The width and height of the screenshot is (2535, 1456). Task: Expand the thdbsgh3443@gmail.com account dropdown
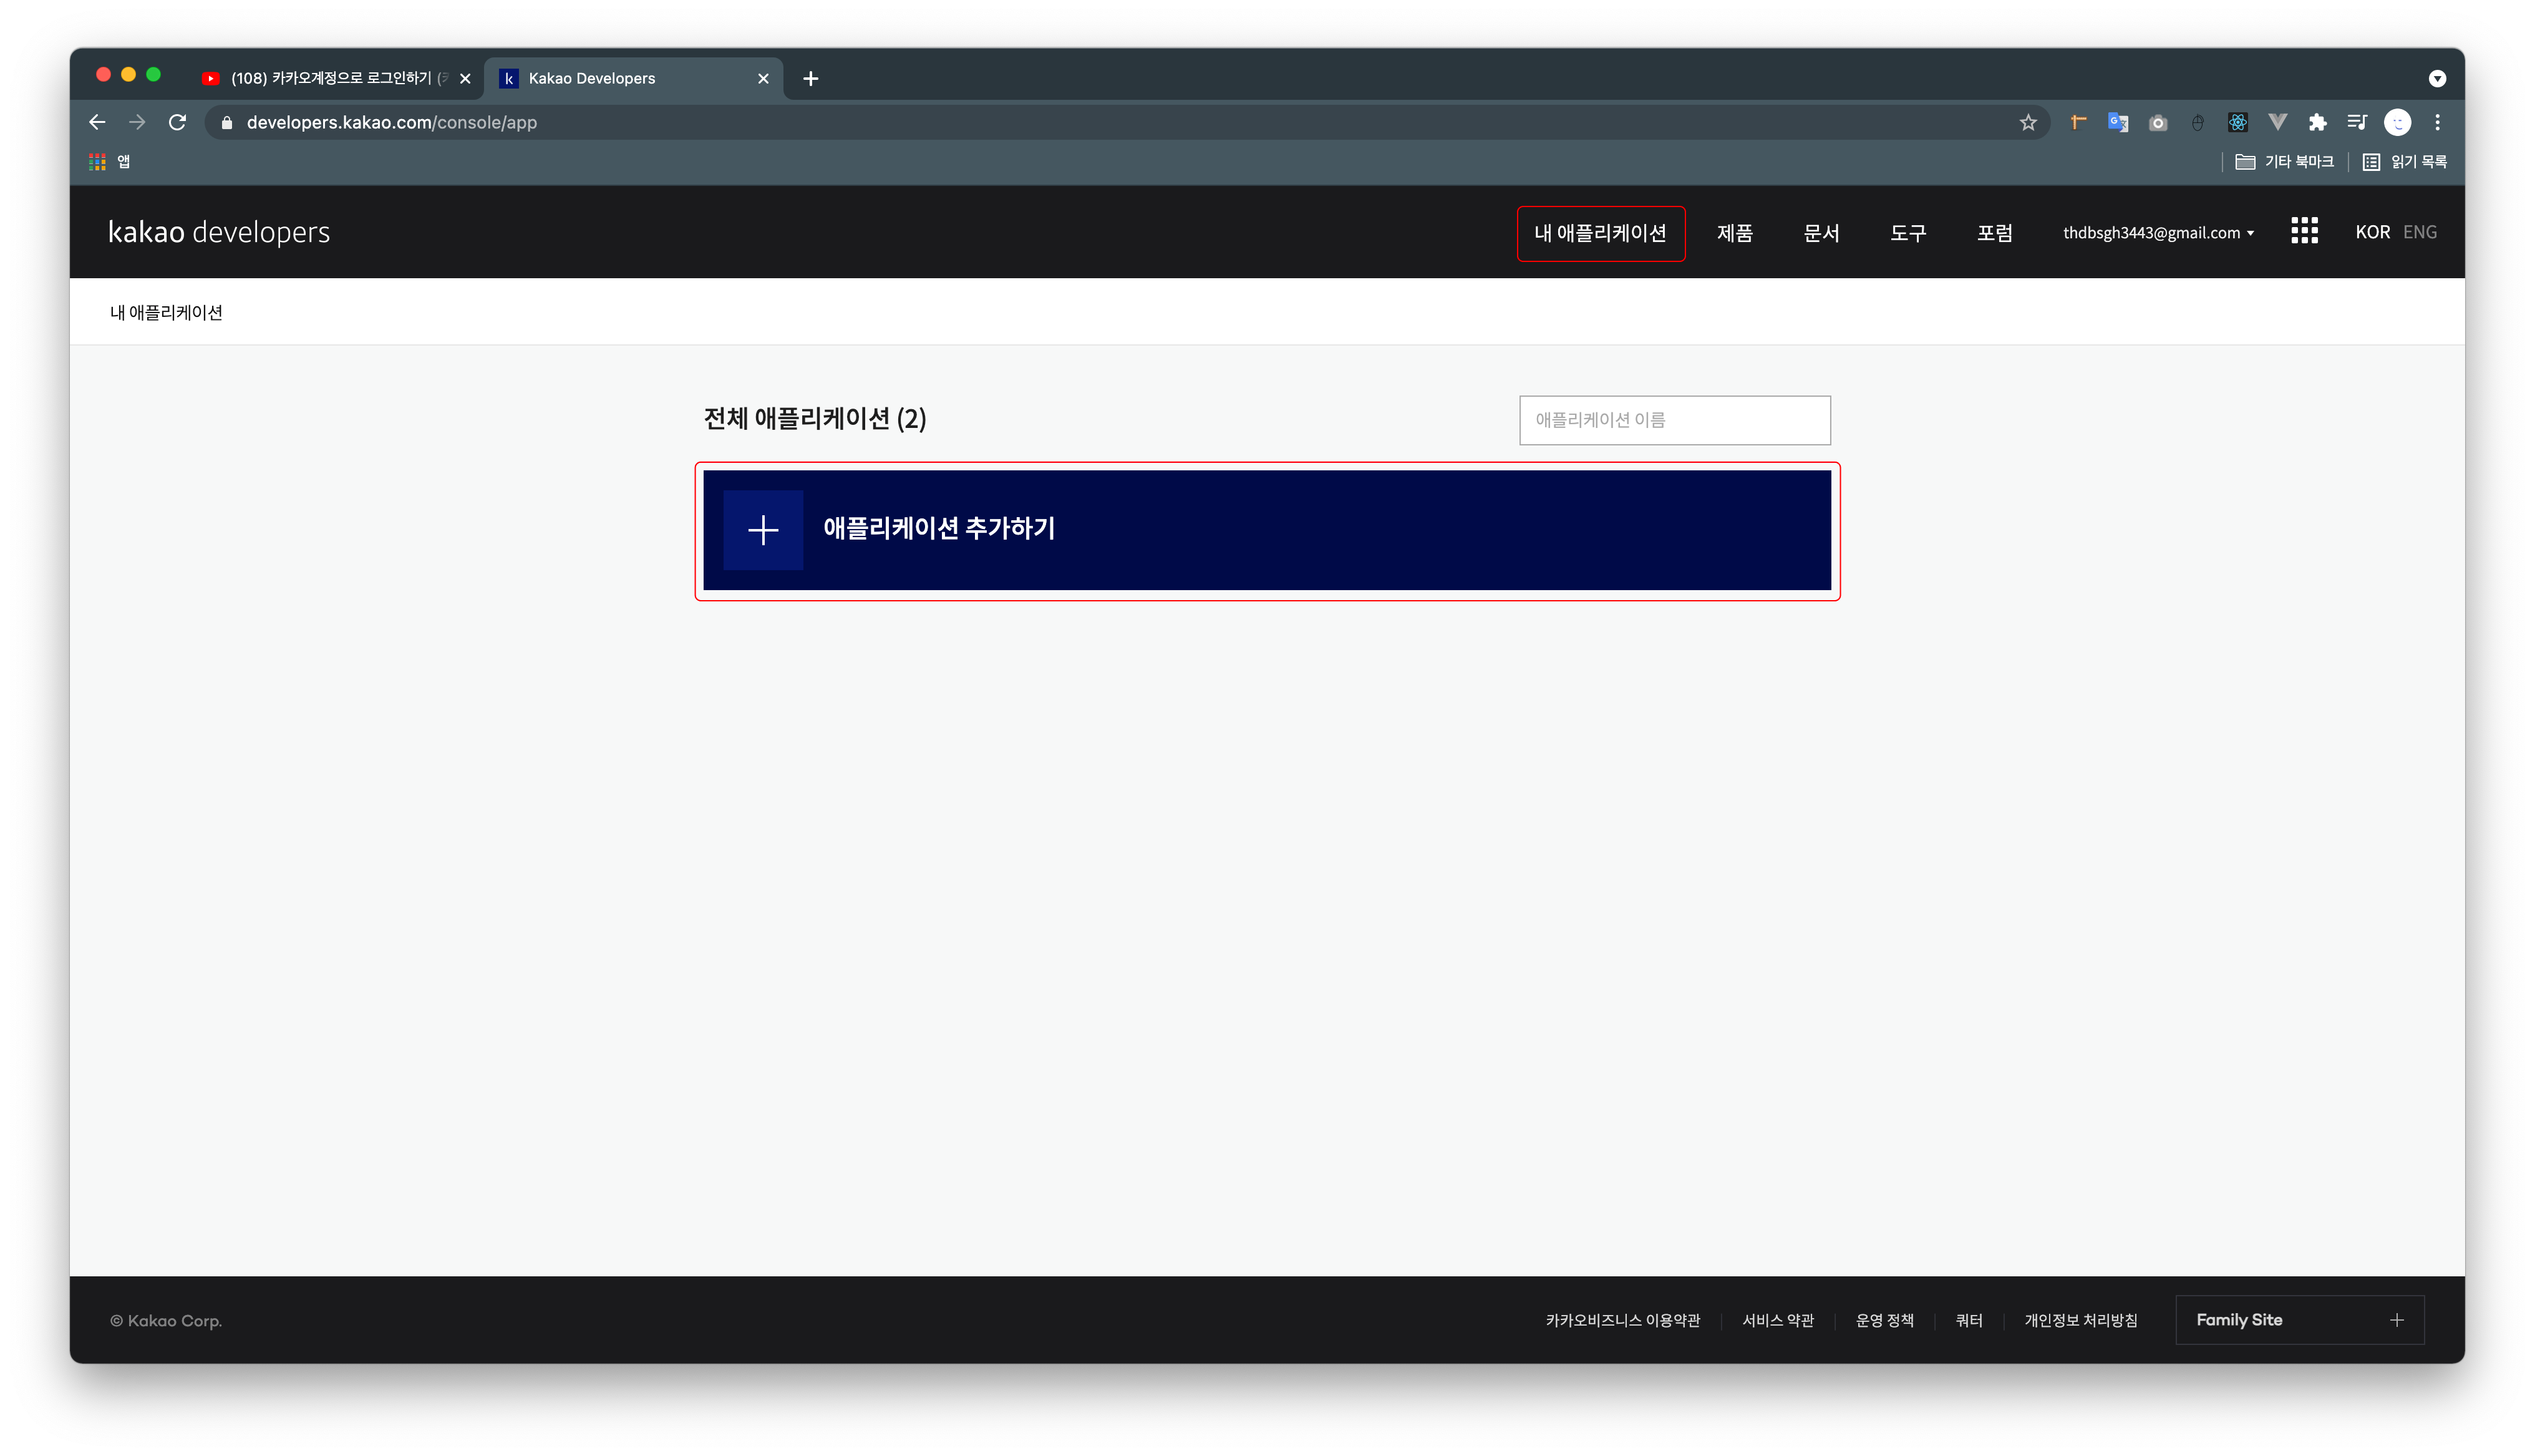point(2158,233)
